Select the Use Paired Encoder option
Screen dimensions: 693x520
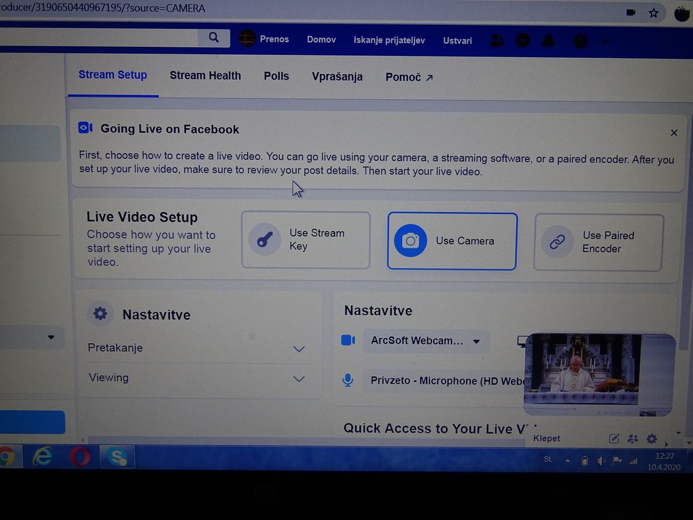pos(598,242)
